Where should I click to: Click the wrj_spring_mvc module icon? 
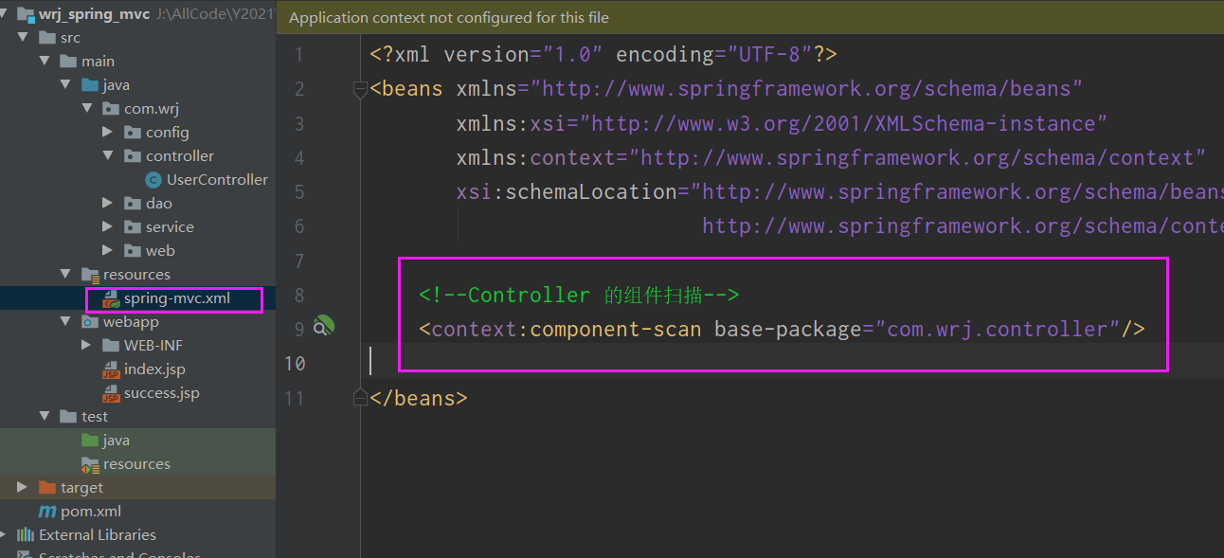[x=26, y=14]
